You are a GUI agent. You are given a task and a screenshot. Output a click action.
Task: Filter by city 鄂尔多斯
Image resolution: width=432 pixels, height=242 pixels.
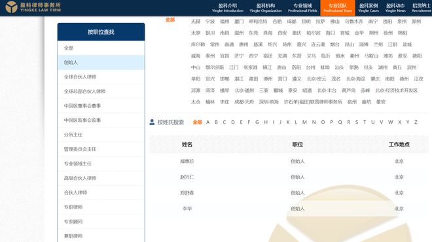215,67
